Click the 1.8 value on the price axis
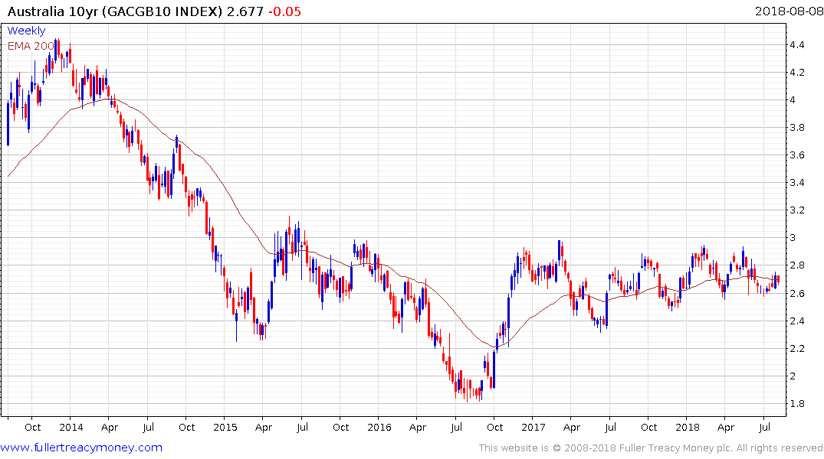The width and height of the screenshot is (824, 459). point(796,404)
